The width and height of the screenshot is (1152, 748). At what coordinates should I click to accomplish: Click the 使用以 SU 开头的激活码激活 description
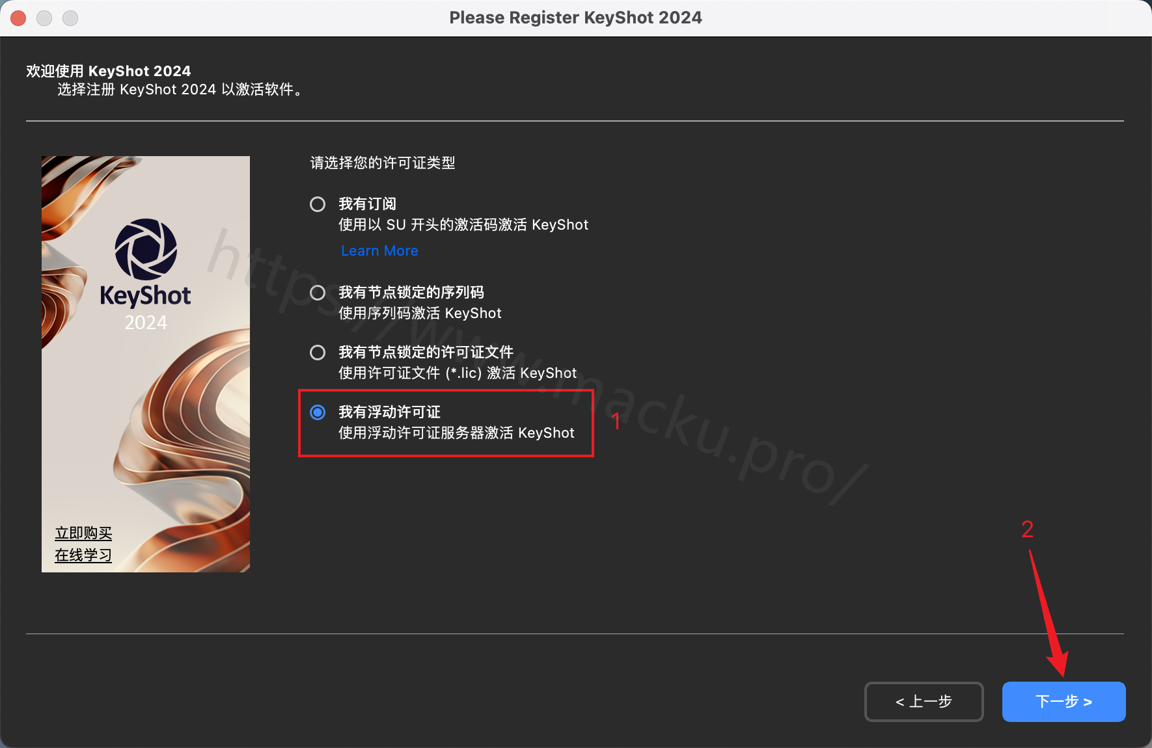[463, 225]
